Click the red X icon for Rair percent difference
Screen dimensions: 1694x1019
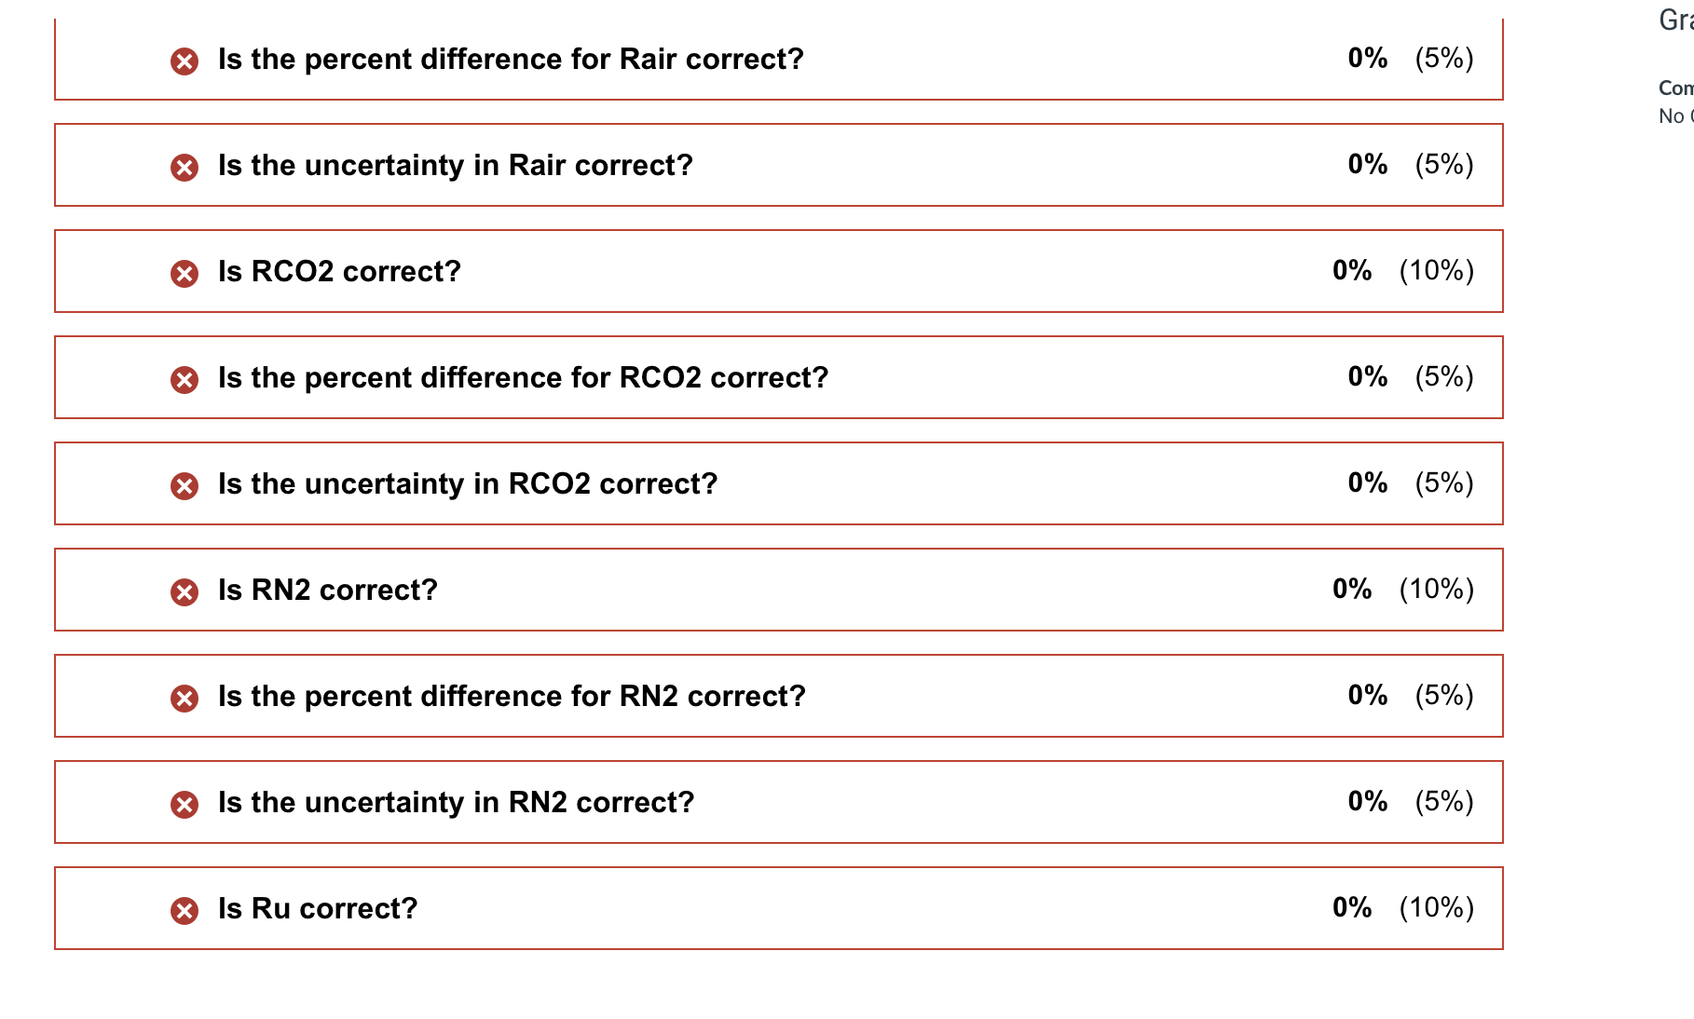(x=184, y=59)
